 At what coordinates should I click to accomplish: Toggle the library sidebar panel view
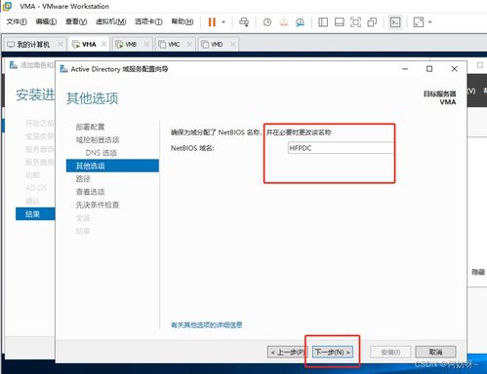(323, 22)
